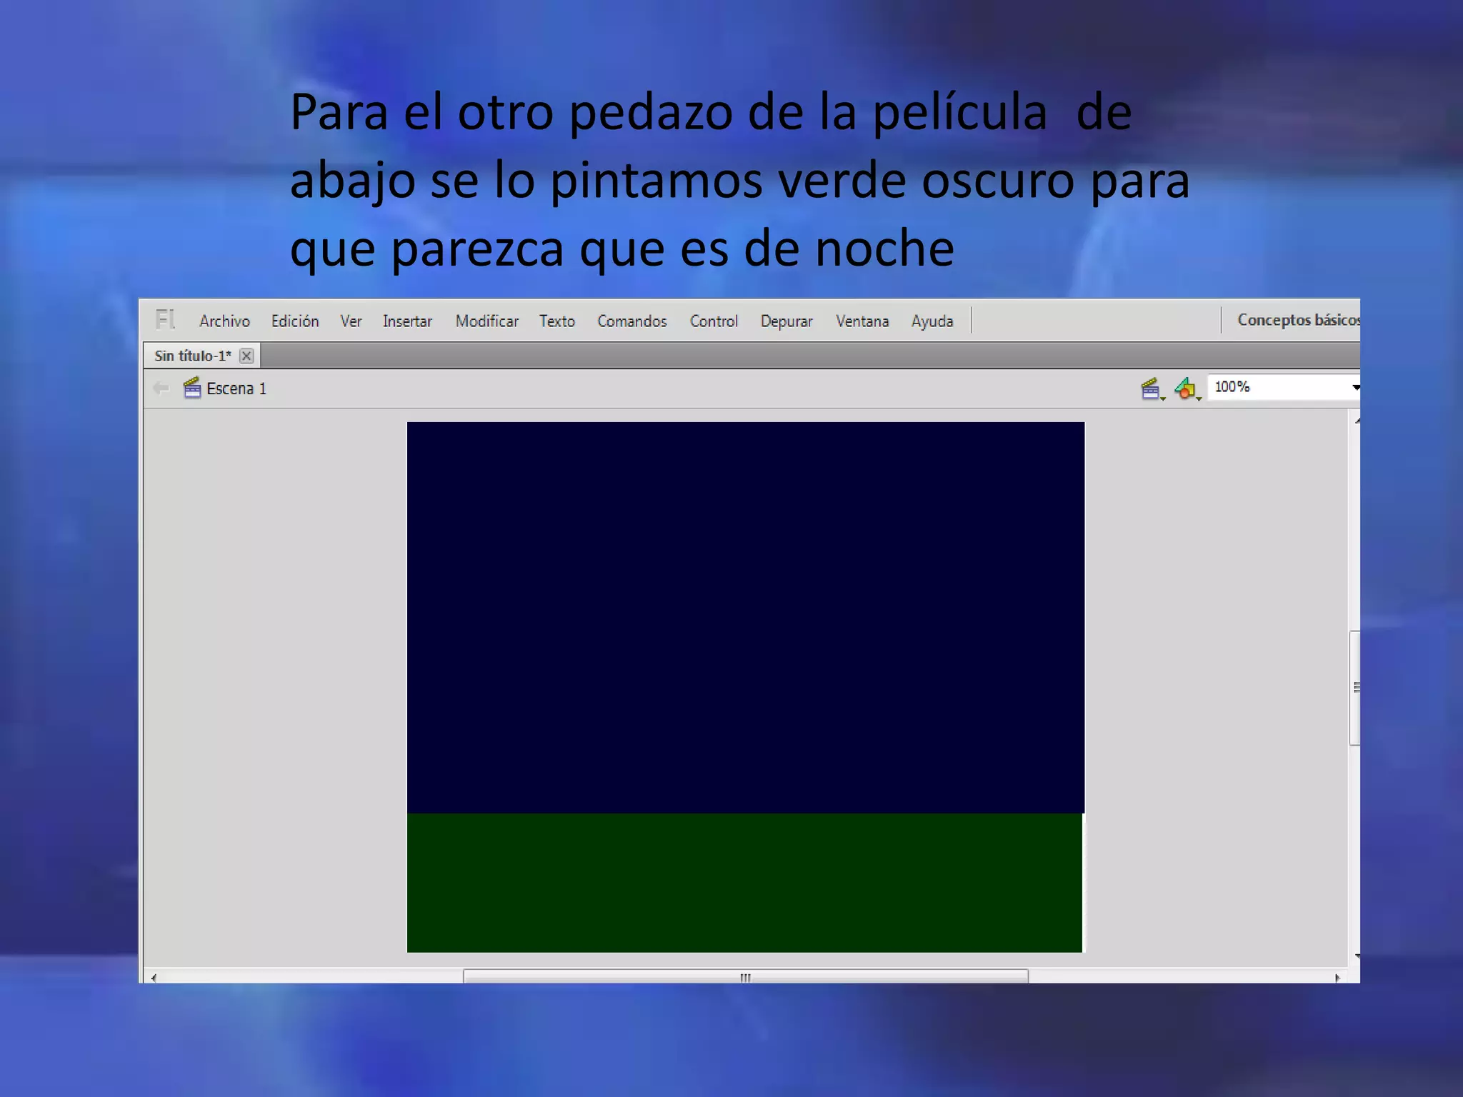
Task: Open the Ver menu
Action: point(351,321)
